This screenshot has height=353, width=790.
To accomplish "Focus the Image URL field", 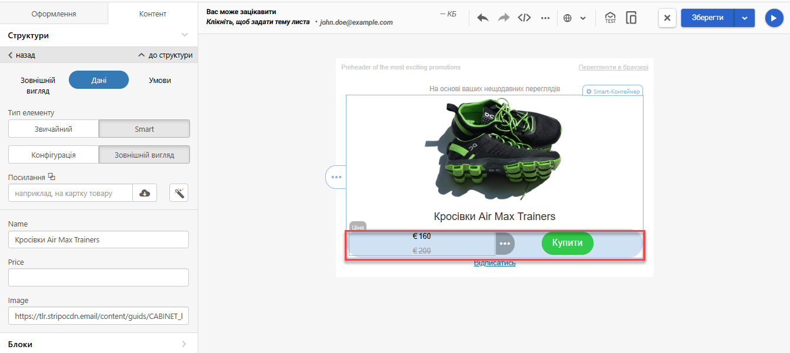I will (x=98, y=316).
